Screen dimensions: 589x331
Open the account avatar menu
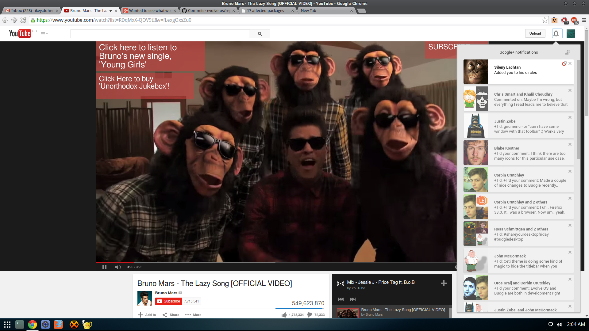tap(571, 33)
